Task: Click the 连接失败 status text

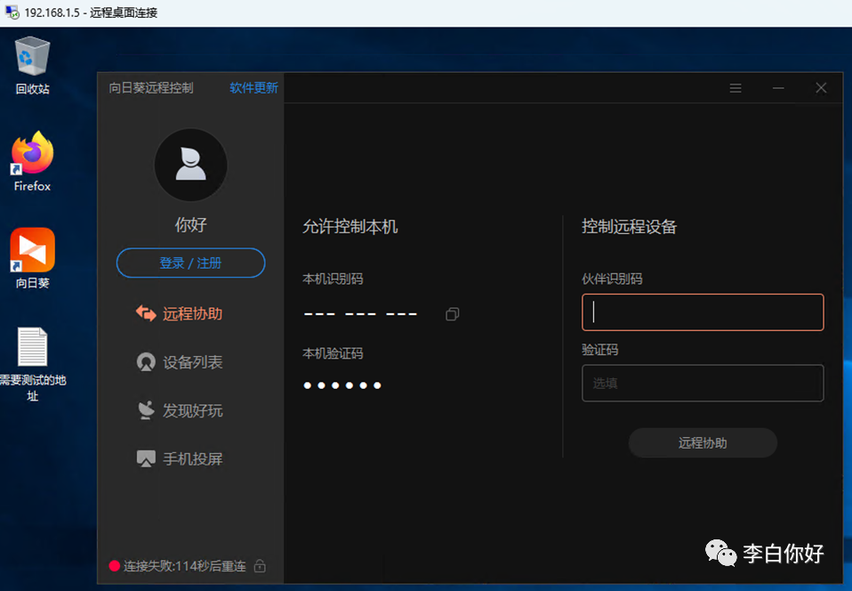Action: (x=185, y=566)
